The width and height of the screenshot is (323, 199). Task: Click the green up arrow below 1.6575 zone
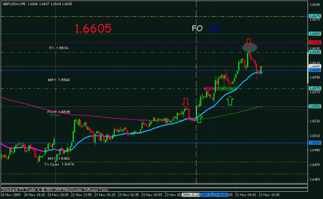click(230, 101)
